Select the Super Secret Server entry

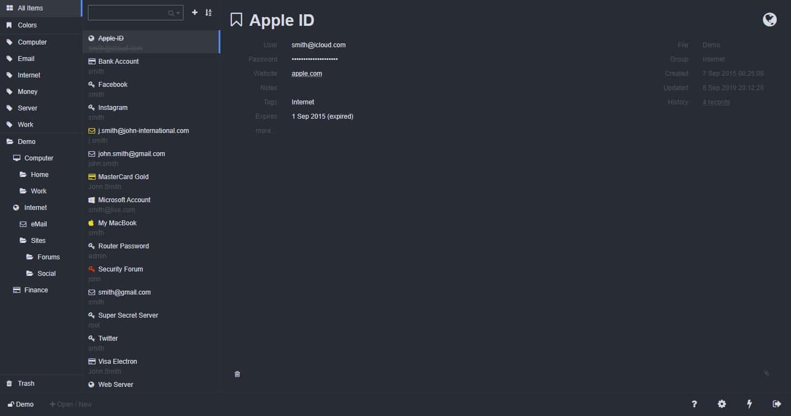point(151,319)
